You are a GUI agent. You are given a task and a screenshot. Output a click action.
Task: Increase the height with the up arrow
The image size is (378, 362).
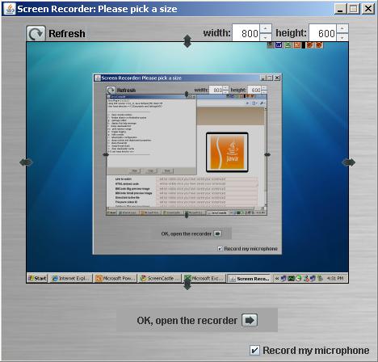tap(342, 28)
